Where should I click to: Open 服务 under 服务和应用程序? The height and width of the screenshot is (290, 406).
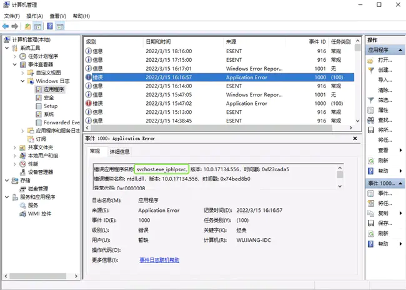click(33, 206)
